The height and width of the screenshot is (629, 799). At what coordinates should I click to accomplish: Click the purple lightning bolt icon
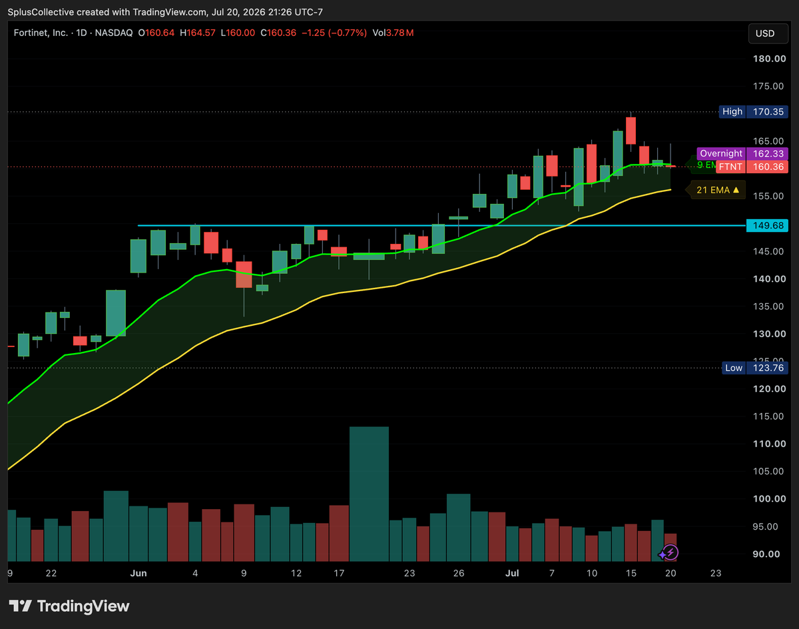(x=669, y=552)
